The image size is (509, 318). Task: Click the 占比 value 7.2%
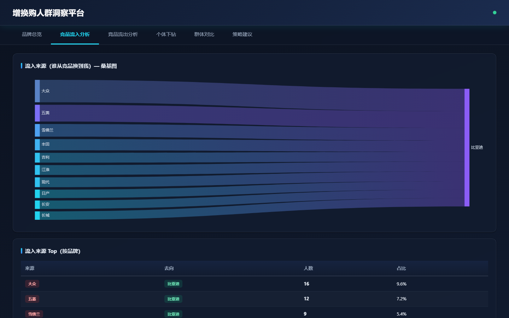[402, 299]
